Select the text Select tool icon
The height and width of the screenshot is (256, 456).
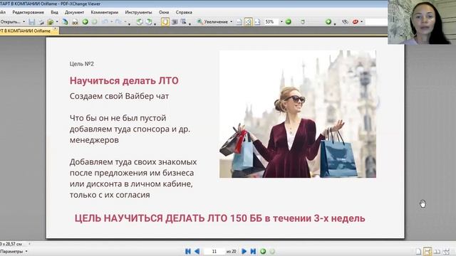183,22
